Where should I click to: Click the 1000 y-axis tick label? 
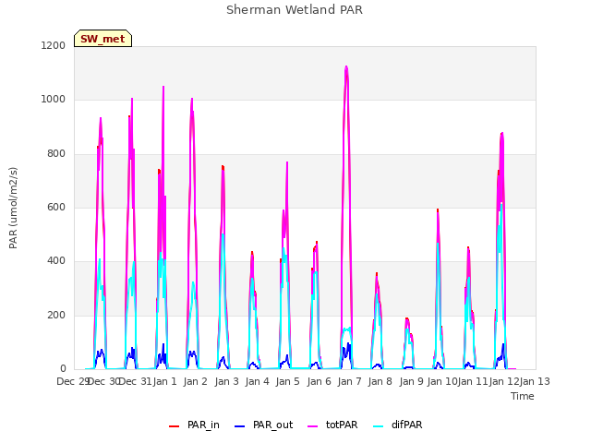pyautogui.click(x=54, y=100)
